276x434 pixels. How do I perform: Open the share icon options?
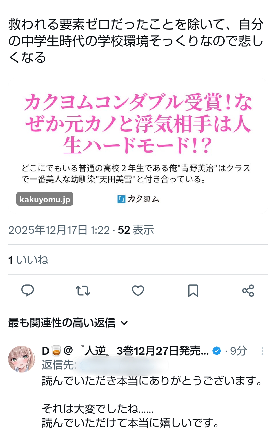[x=248, y=290]
